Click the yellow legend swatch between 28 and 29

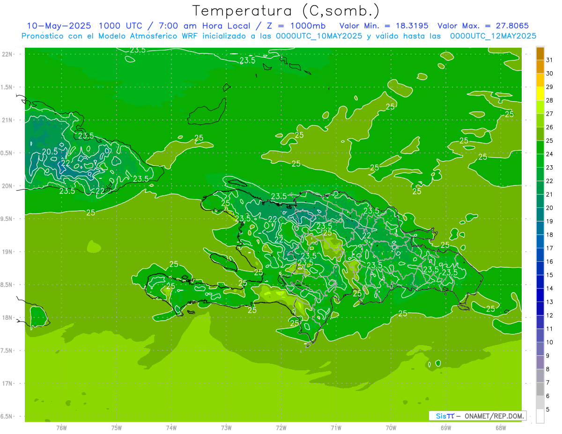tap(540, 94)
